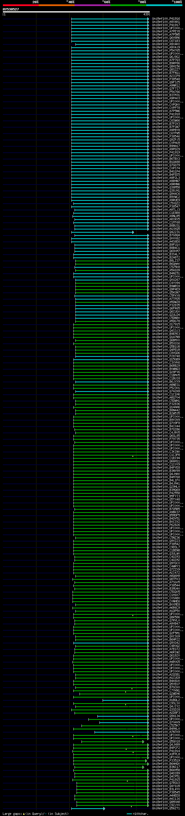Image resolution: width=185 pixels, height=816 pixels.
Task: Click hit label UniRef100_P41914
Action: [166, 751]
